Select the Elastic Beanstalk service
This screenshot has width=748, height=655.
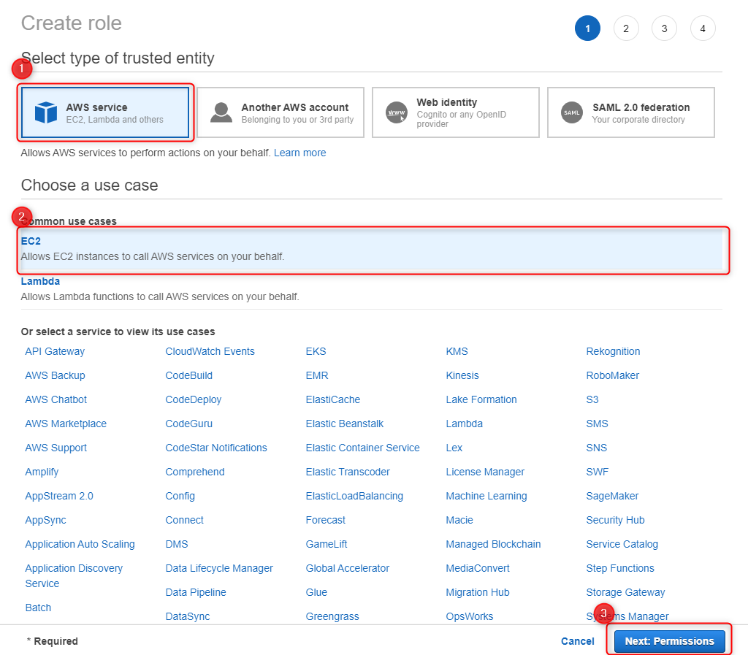coord(345,424)
